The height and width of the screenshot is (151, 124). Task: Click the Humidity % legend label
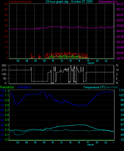click(25, 87)
